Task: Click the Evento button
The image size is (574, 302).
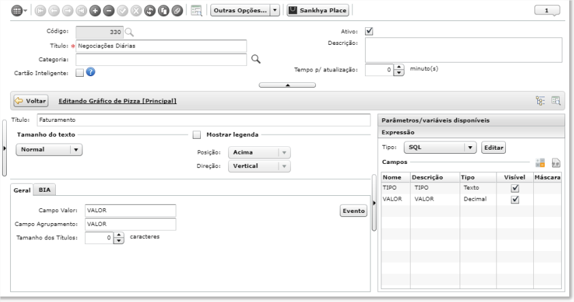Action: [x=353, y=211]
